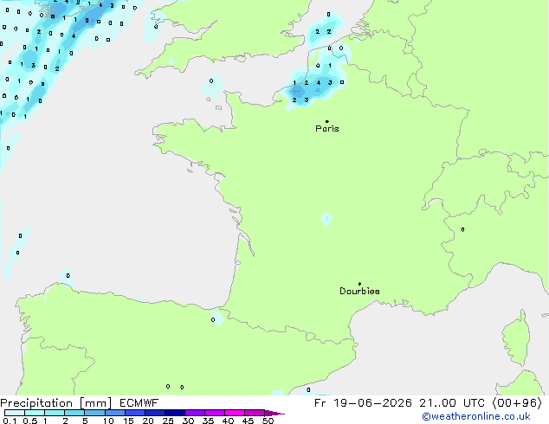Select the 25–30 mm dark blue swatch
Screen dimensions: 549x424
pyautogui.click(x=174, y=413)
